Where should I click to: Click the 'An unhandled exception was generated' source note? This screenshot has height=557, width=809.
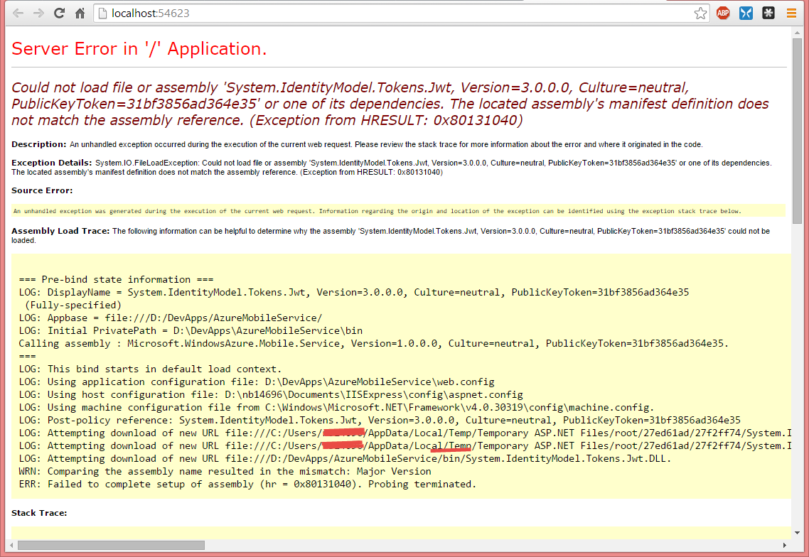[x=377, y=211]
